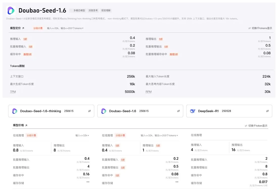
Task: Expand the 输入<=32k, 输出<=200个tokens dropdown under 模型定价
Action: point(65,28)
